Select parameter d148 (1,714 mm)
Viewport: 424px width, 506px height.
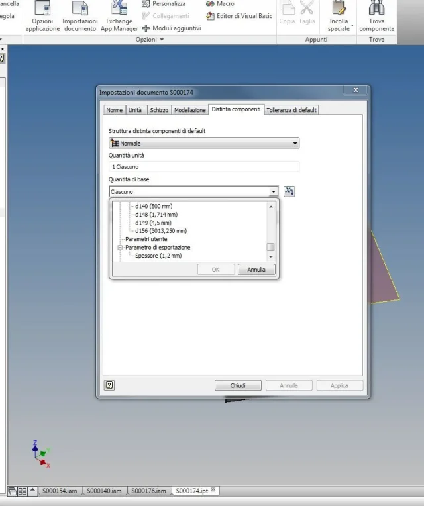pyautogui.click(x=156, y=215)
